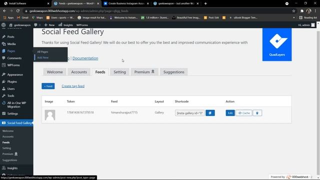Open the Plugins menu
Screen dimensions: 320x180
(12, 81)
